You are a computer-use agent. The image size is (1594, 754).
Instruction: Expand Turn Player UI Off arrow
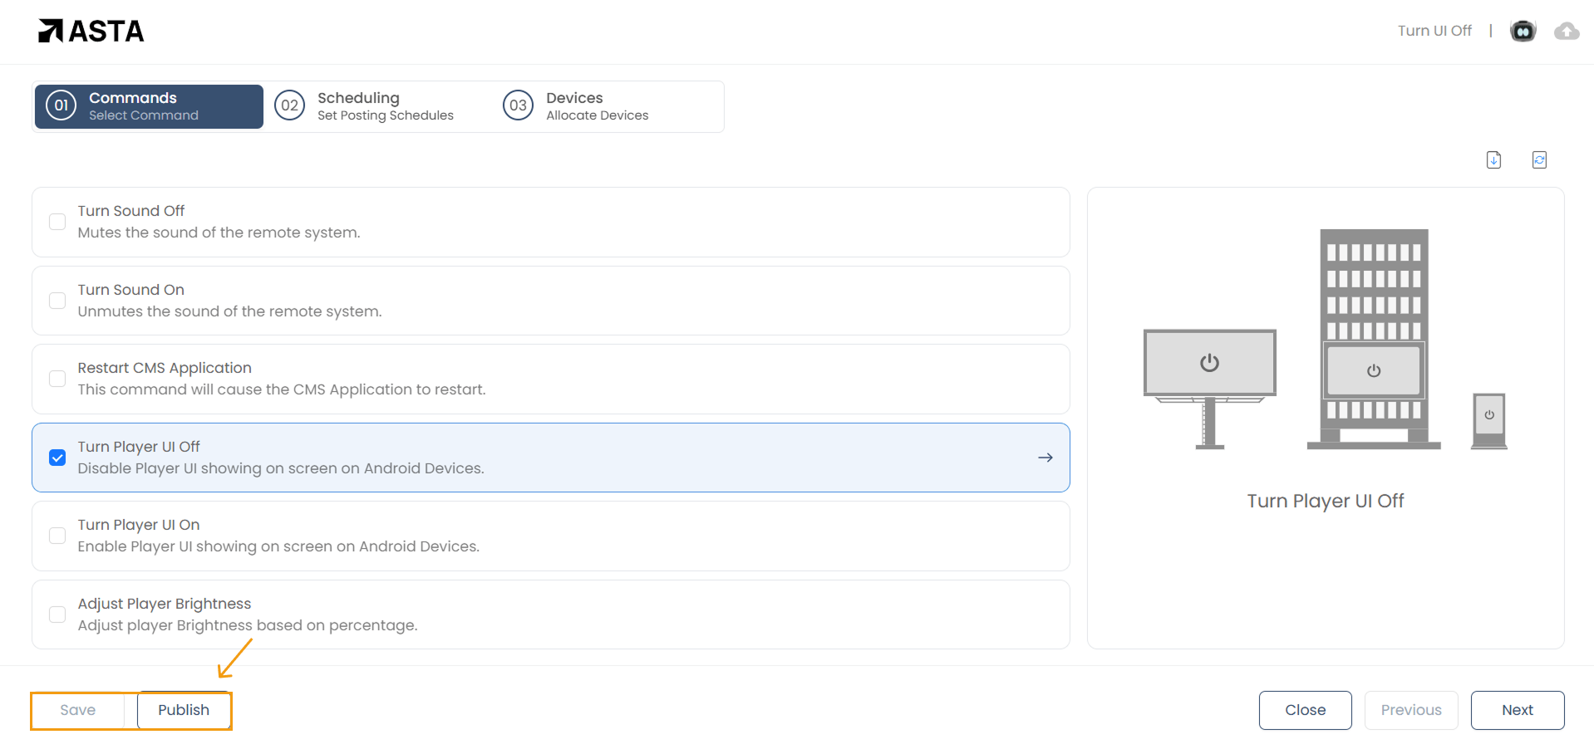click(x=1045, y=458)
